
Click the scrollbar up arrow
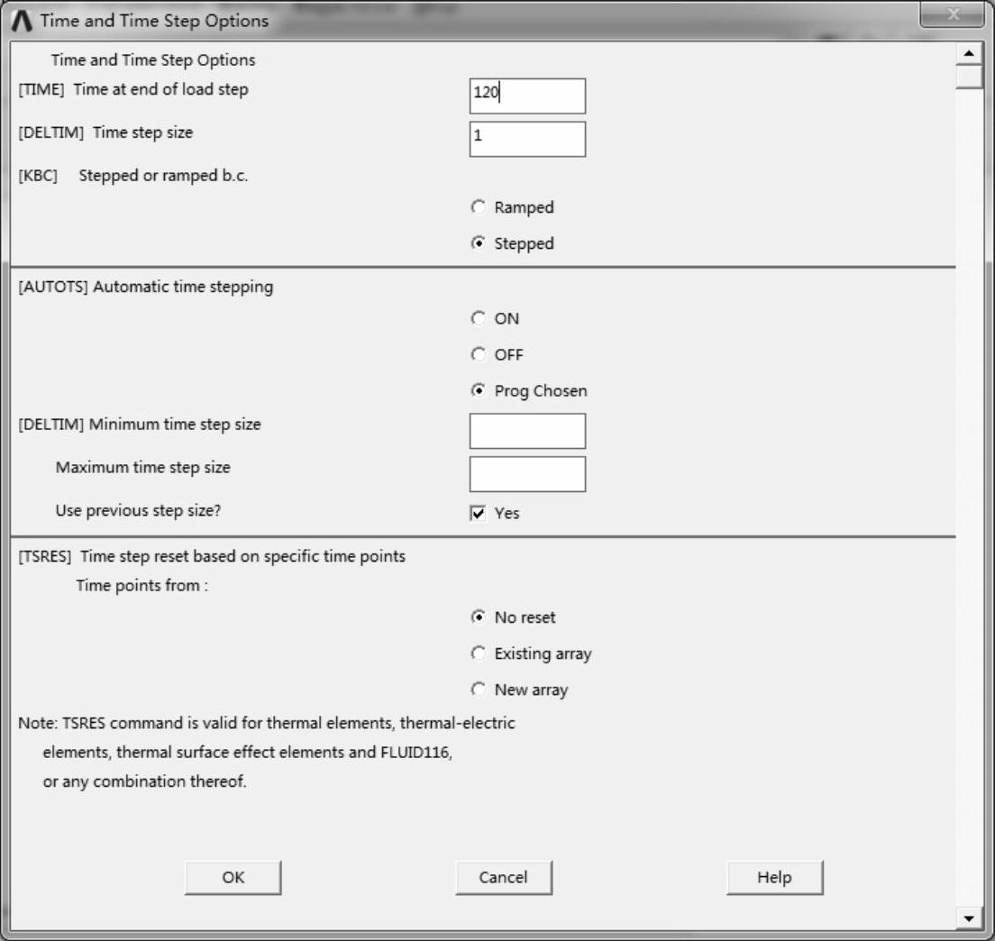(969, 53)
